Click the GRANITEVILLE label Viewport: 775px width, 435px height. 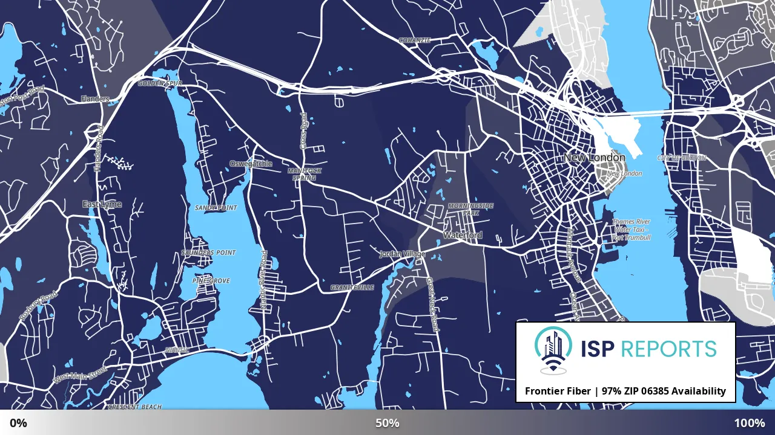click(352, 288)
